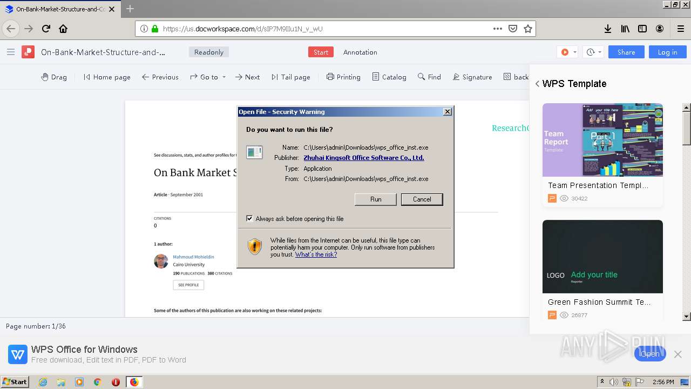Select the Start tab

tap(321, 52)
